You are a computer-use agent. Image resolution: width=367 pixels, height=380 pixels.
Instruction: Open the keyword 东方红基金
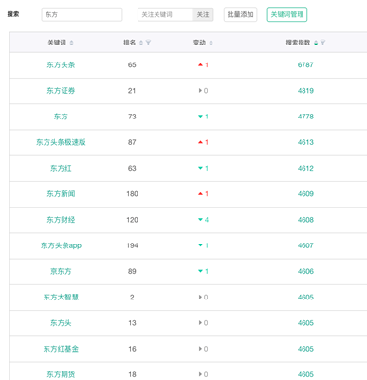[61, 349]
